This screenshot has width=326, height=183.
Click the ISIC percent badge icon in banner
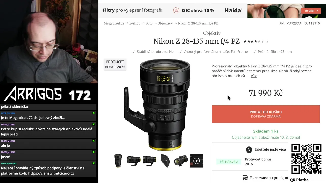[176, 10]
